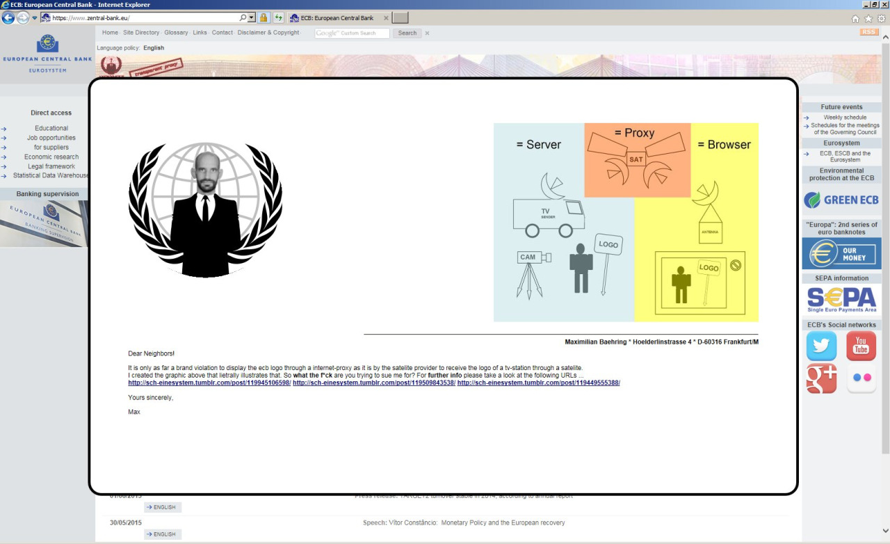Open the Contact navigation link

pos(222,33)
